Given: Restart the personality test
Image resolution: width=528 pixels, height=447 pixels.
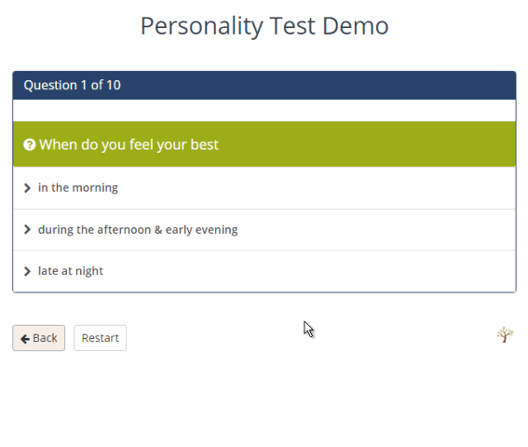Looking at the screenshot, I should 100,338.
